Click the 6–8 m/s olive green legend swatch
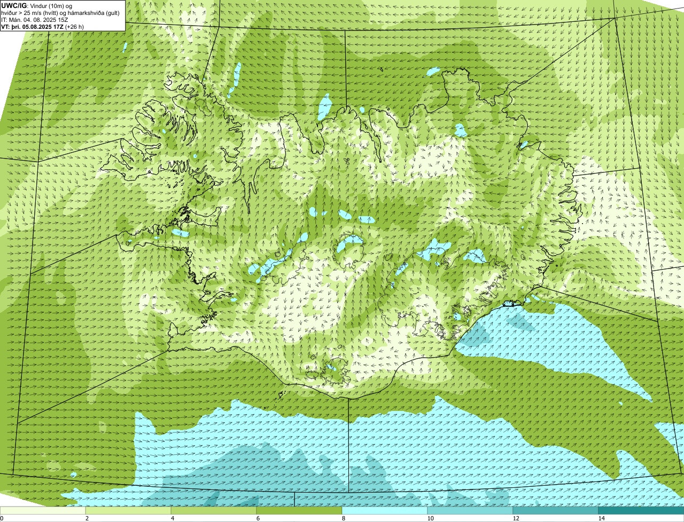684x522 pixels. (x=299, y=510)
